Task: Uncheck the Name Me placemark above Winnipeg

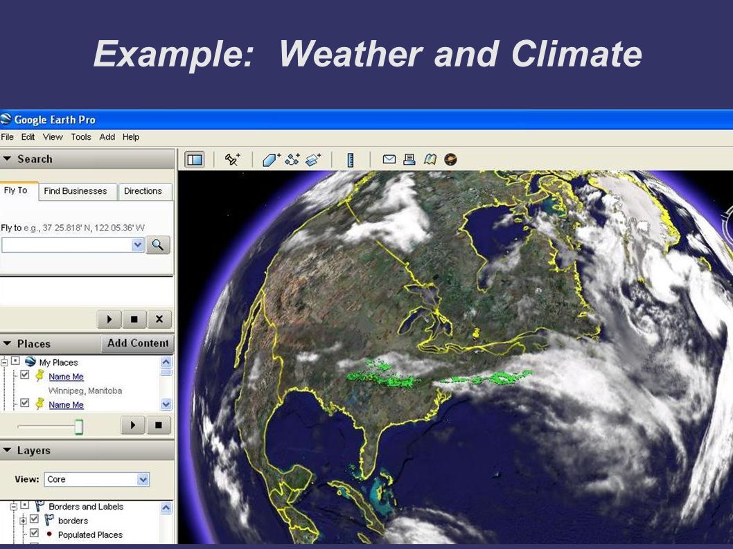Action: click(x=25, y=375)
